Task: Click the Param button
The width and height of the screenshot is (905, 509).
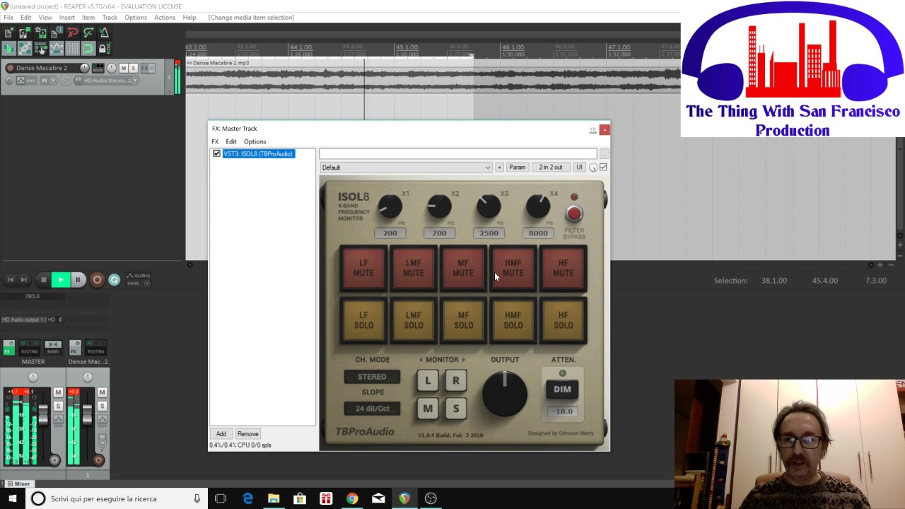Action: click(518, 168)
